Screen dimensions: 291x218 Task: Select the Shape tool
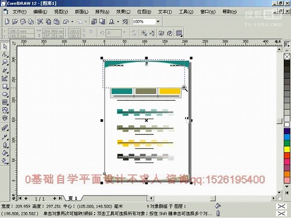coord(5,54)
